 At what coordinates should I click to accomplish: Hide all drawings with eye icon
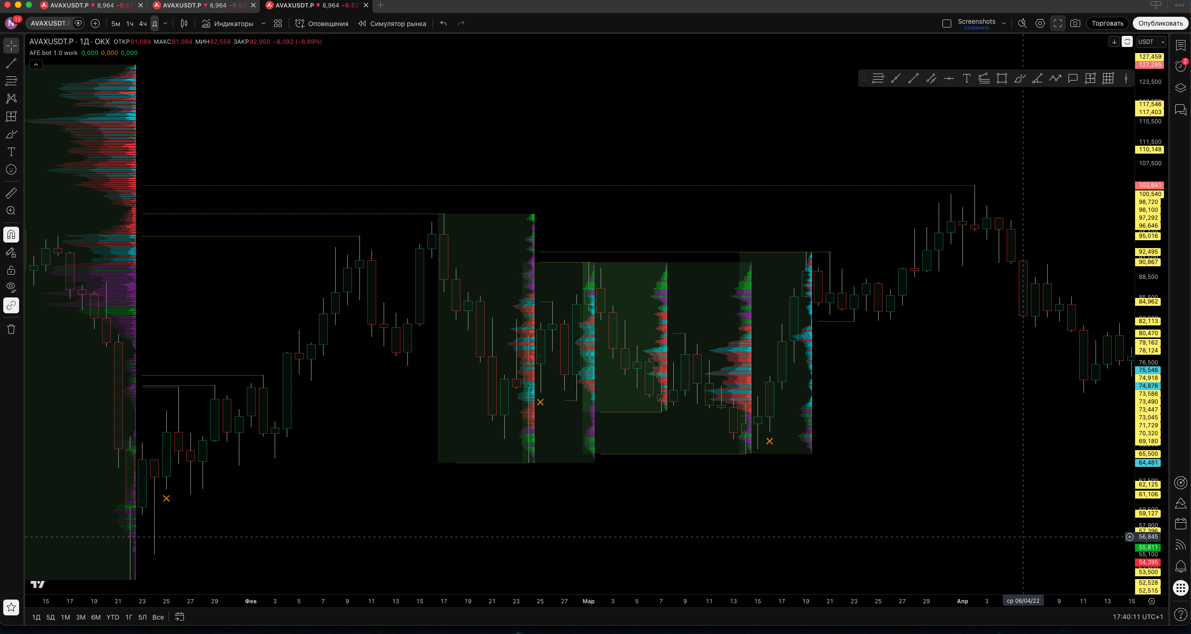[11, 287]
